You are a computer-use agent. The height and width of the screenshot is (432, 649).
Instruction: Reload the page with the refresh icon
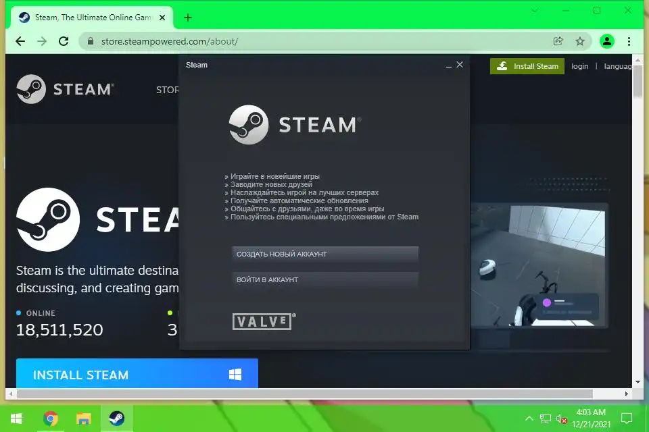(x=64, y=41)
